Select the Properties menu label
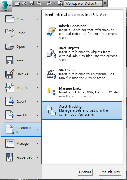 tap(24, 157)
